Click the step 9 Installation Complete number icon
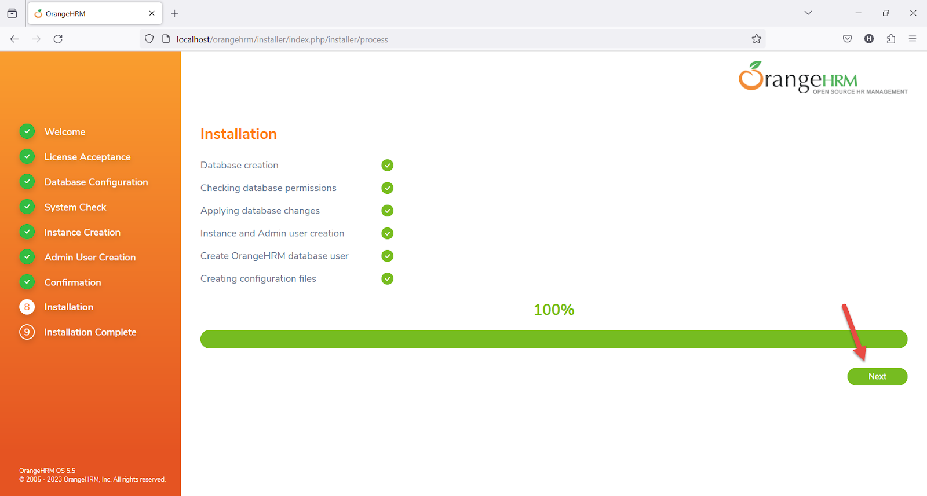 click(27, 332)
